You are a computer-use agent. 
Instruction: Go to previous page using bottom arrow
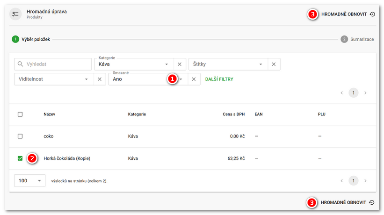pyautogui.click(x=342, y=180)
